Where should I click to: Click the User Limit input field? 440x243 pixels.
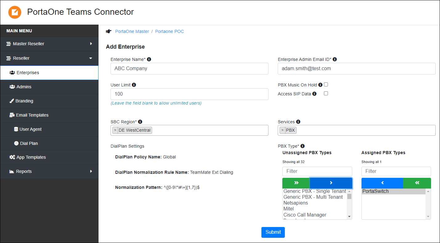(x=189, y=94)
